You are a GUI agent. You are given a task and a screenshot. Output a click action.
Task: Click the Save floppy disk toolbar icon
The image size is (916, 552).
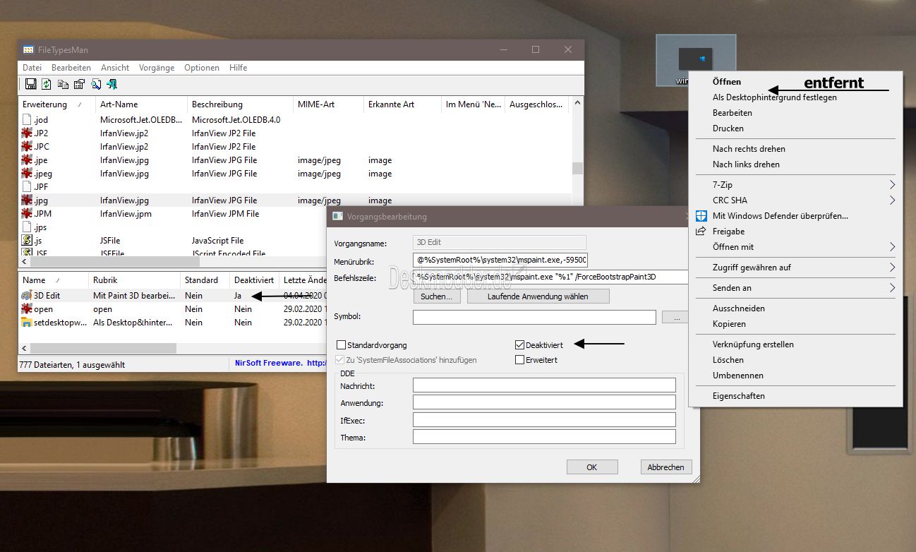point(30,84)
